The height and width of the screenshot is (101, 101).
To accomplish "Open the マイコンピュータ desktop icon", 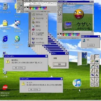I will tap(5, 8).
